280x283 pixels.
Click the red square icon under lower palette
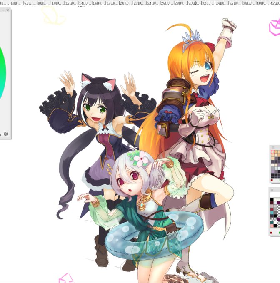(271, 233)
